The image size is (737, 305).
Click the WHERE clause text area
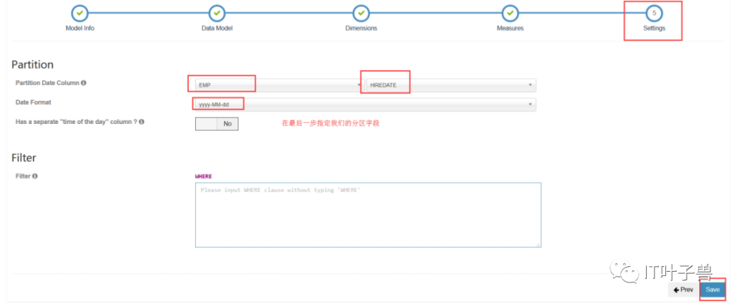[368, 215]
